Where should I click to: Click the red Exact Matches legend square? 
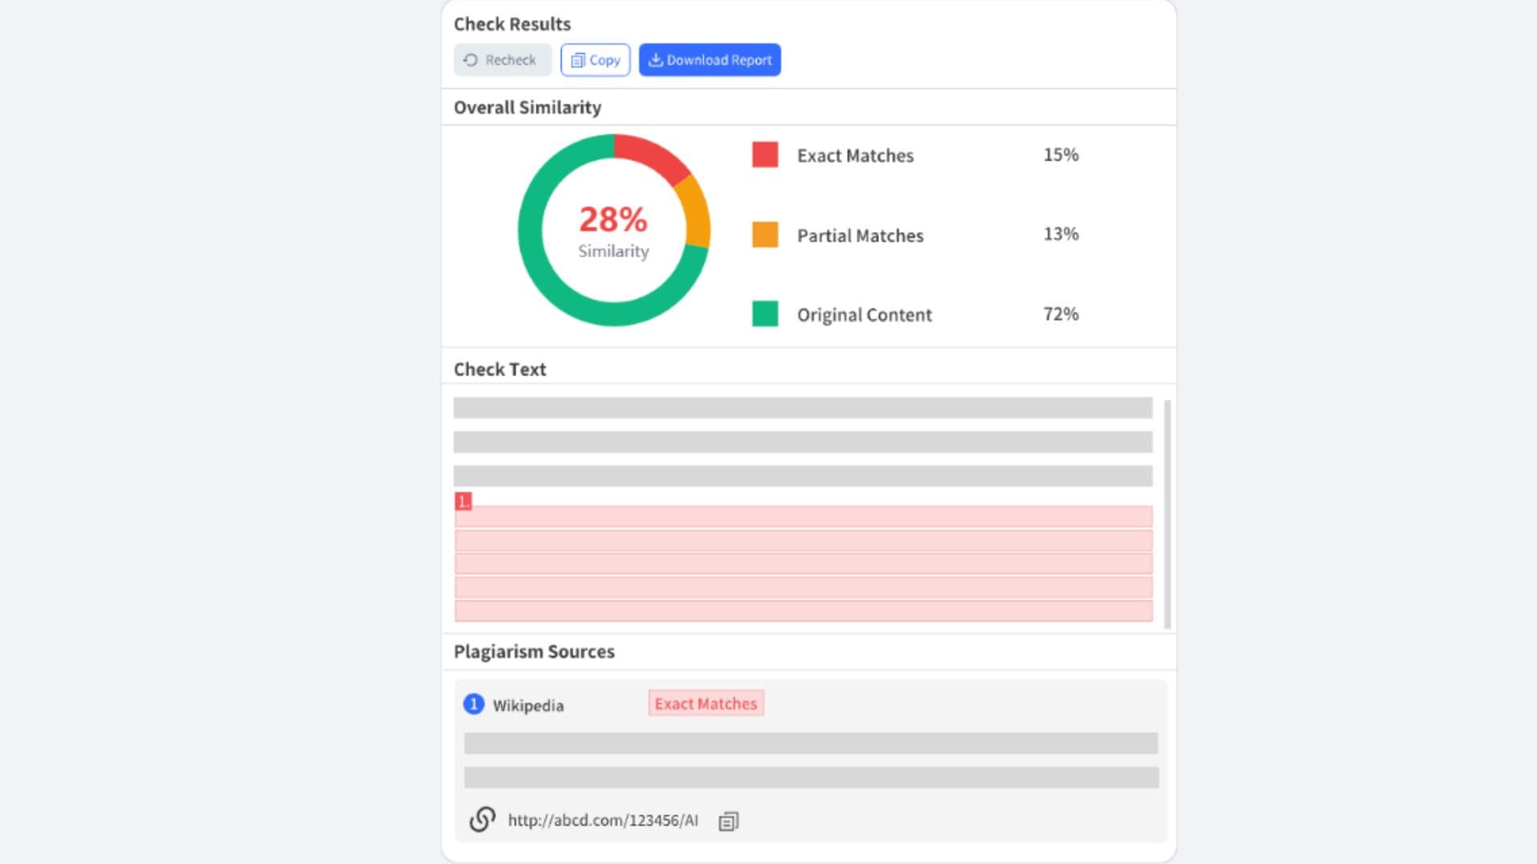(764, 154)
